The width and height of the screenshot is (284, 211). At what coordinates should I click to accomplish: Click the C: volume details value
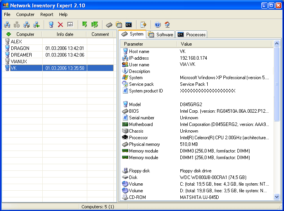pyautogui.click(x=225, y=184)
